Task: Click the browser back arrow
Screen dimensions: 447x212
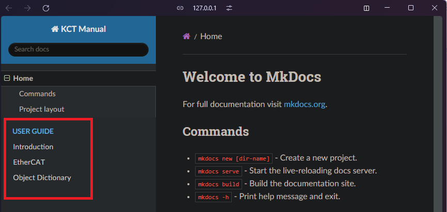Action: click(x=9, y=8)
